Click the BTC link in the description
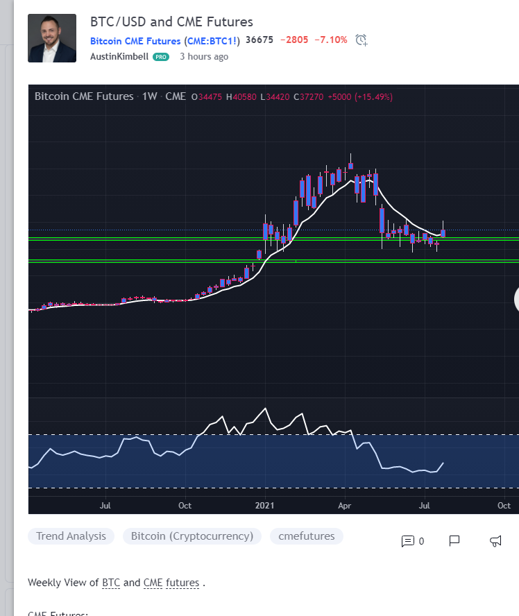Screen dimensions: 519x616 click(111, 583)
